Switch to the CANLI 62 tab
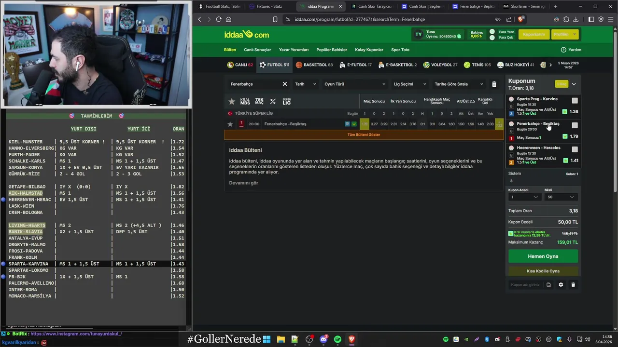This screenshot has height=347, width=618. [240, 65]
